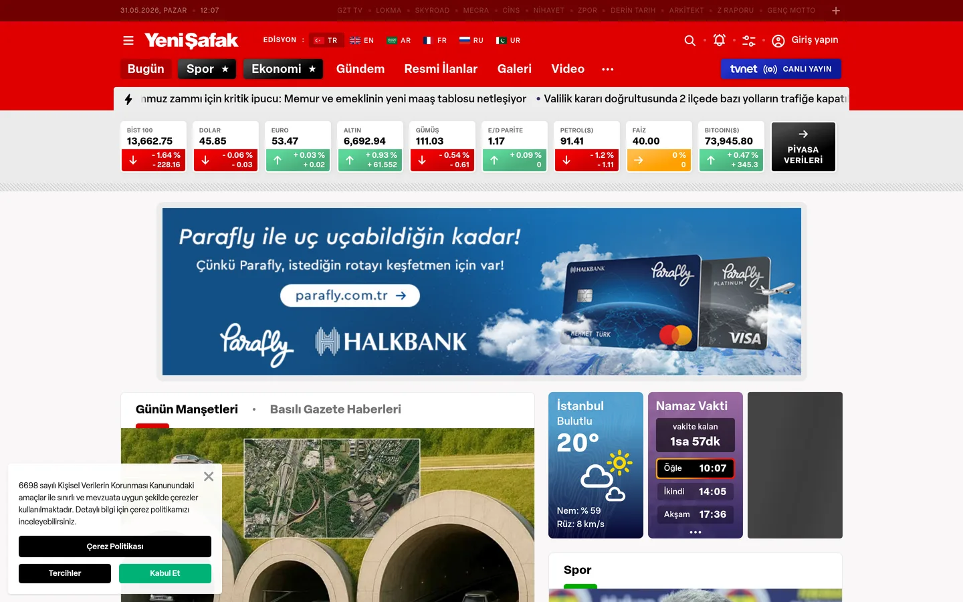Open Piyasa Verileri market data
The image size is (963, 602).
point(803,146)
